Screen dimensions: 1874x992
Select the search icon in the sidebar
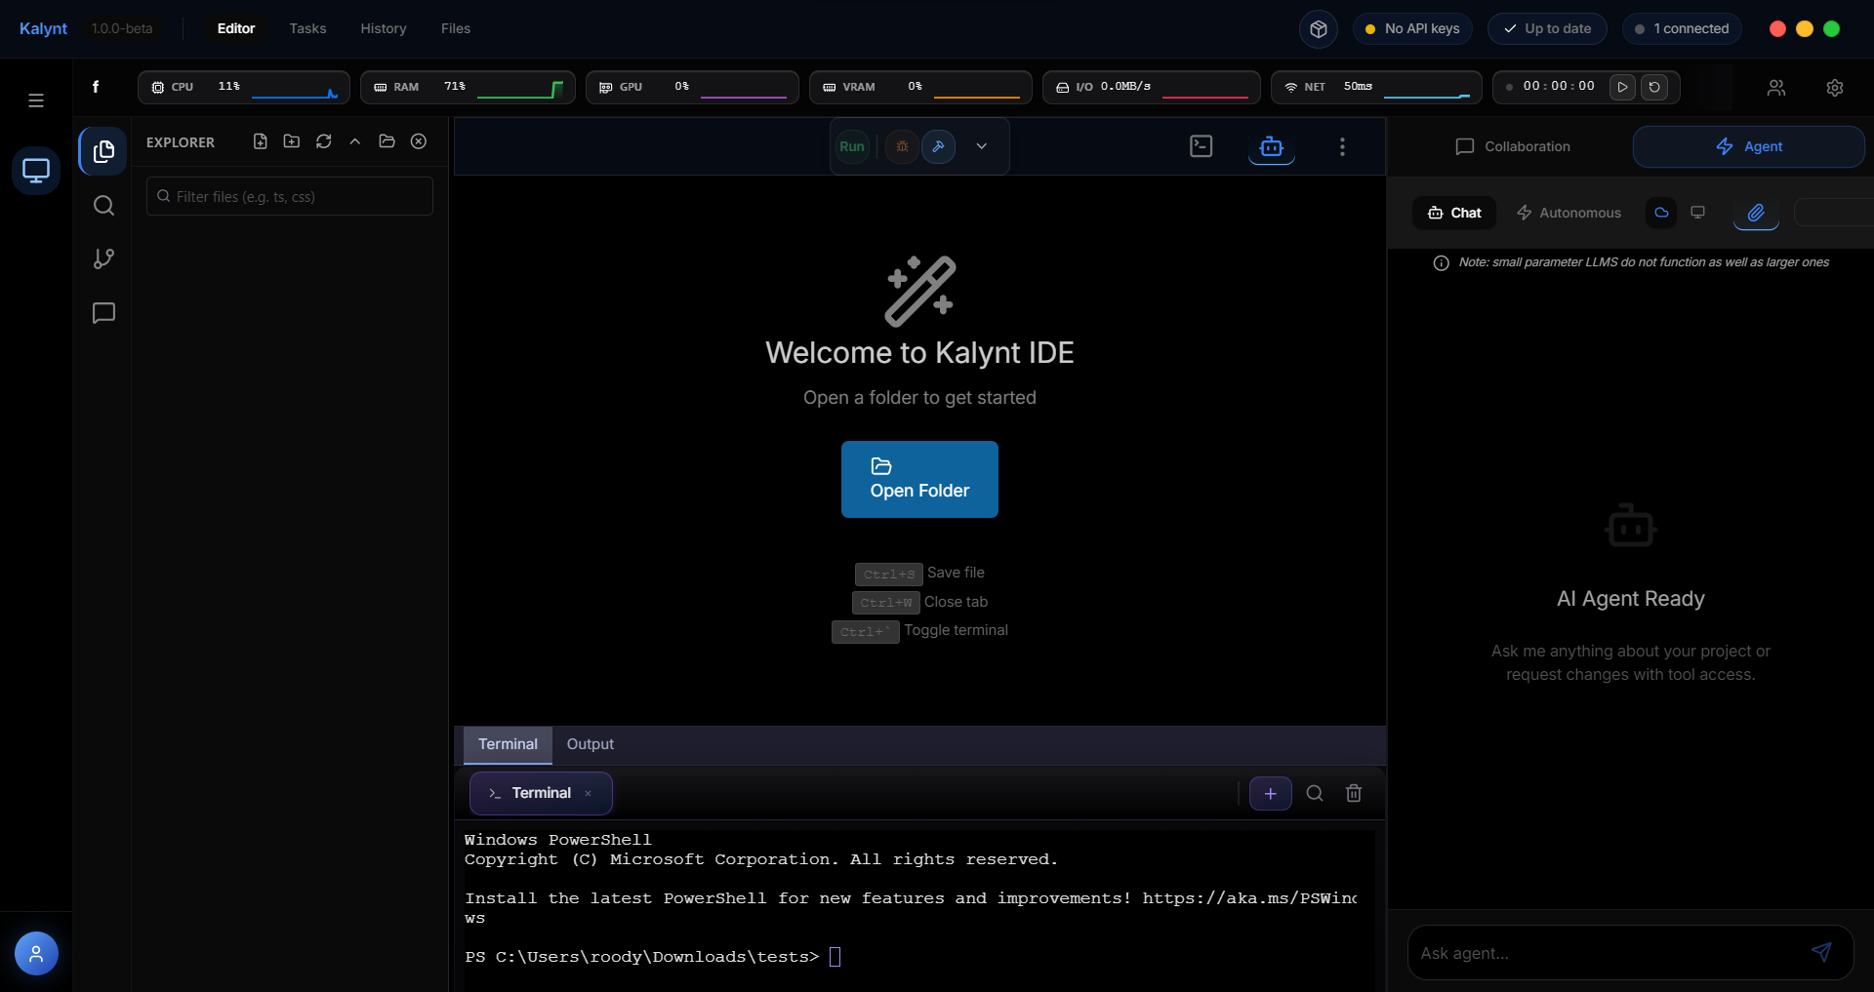click(102, 206)
